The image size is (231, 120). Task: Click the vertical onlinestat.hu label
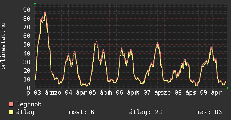point(3,46)
